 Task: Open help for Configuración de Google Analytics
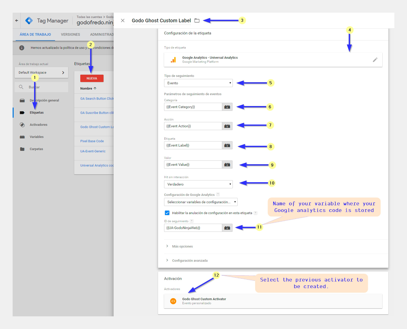tap(218, 195)
